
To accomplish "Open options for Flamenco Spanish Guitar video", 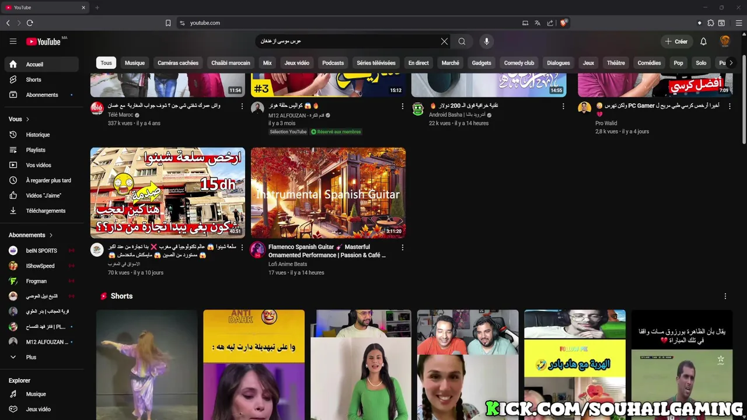I will tap(402, 247).
